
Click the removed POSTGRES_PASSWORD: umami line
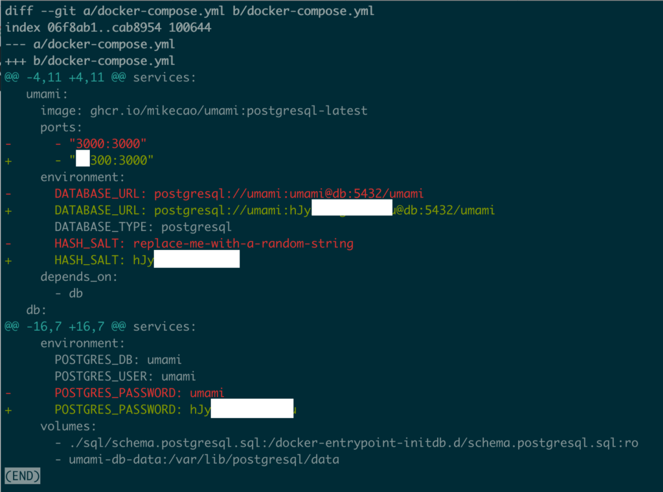[115, 393]
